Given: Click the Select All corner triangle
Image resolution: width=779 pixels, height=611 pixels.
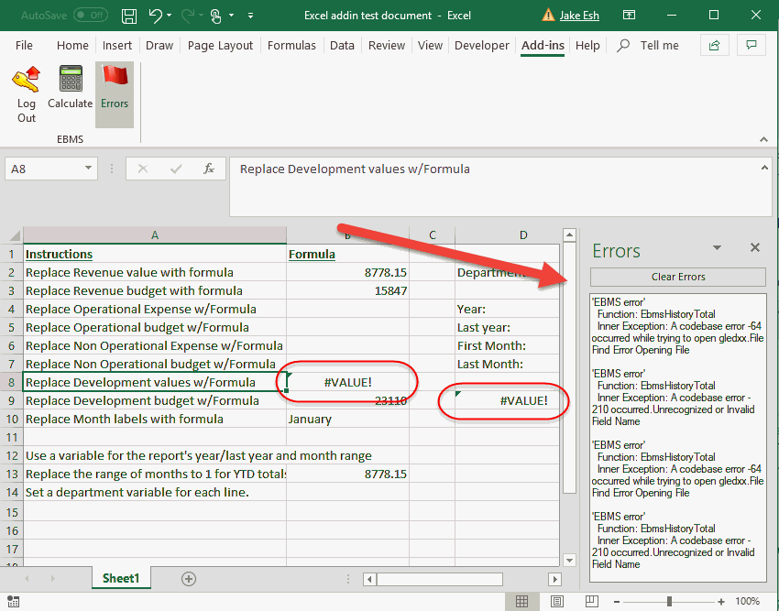Looking at the screenshot, I should click(x=16, y=235).
